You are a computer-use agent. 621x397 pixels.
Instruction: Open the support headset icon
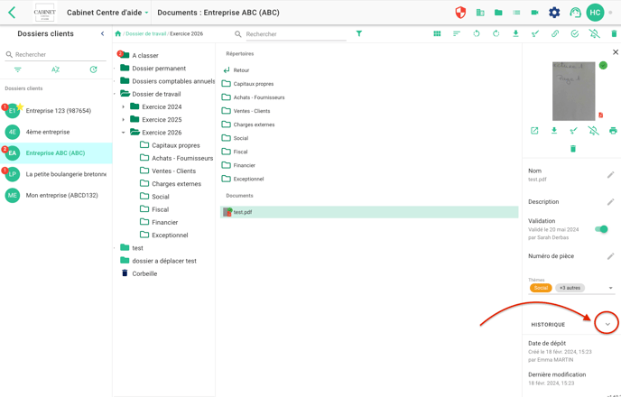click(x=574, y=13)
